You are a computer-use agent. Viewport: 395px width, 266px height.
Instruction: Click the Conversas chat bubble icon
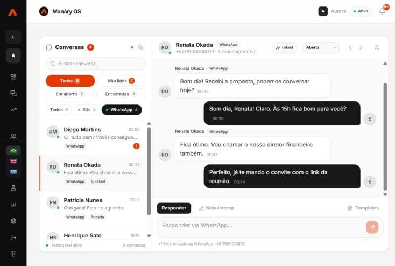click(x=49, y=47)
